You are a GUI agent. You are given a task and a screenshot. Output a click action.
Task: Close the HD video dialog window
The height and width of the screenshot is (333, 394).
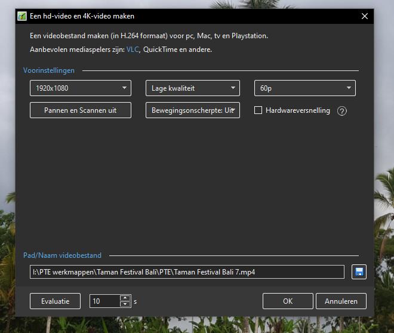click(x=365, y=16)
